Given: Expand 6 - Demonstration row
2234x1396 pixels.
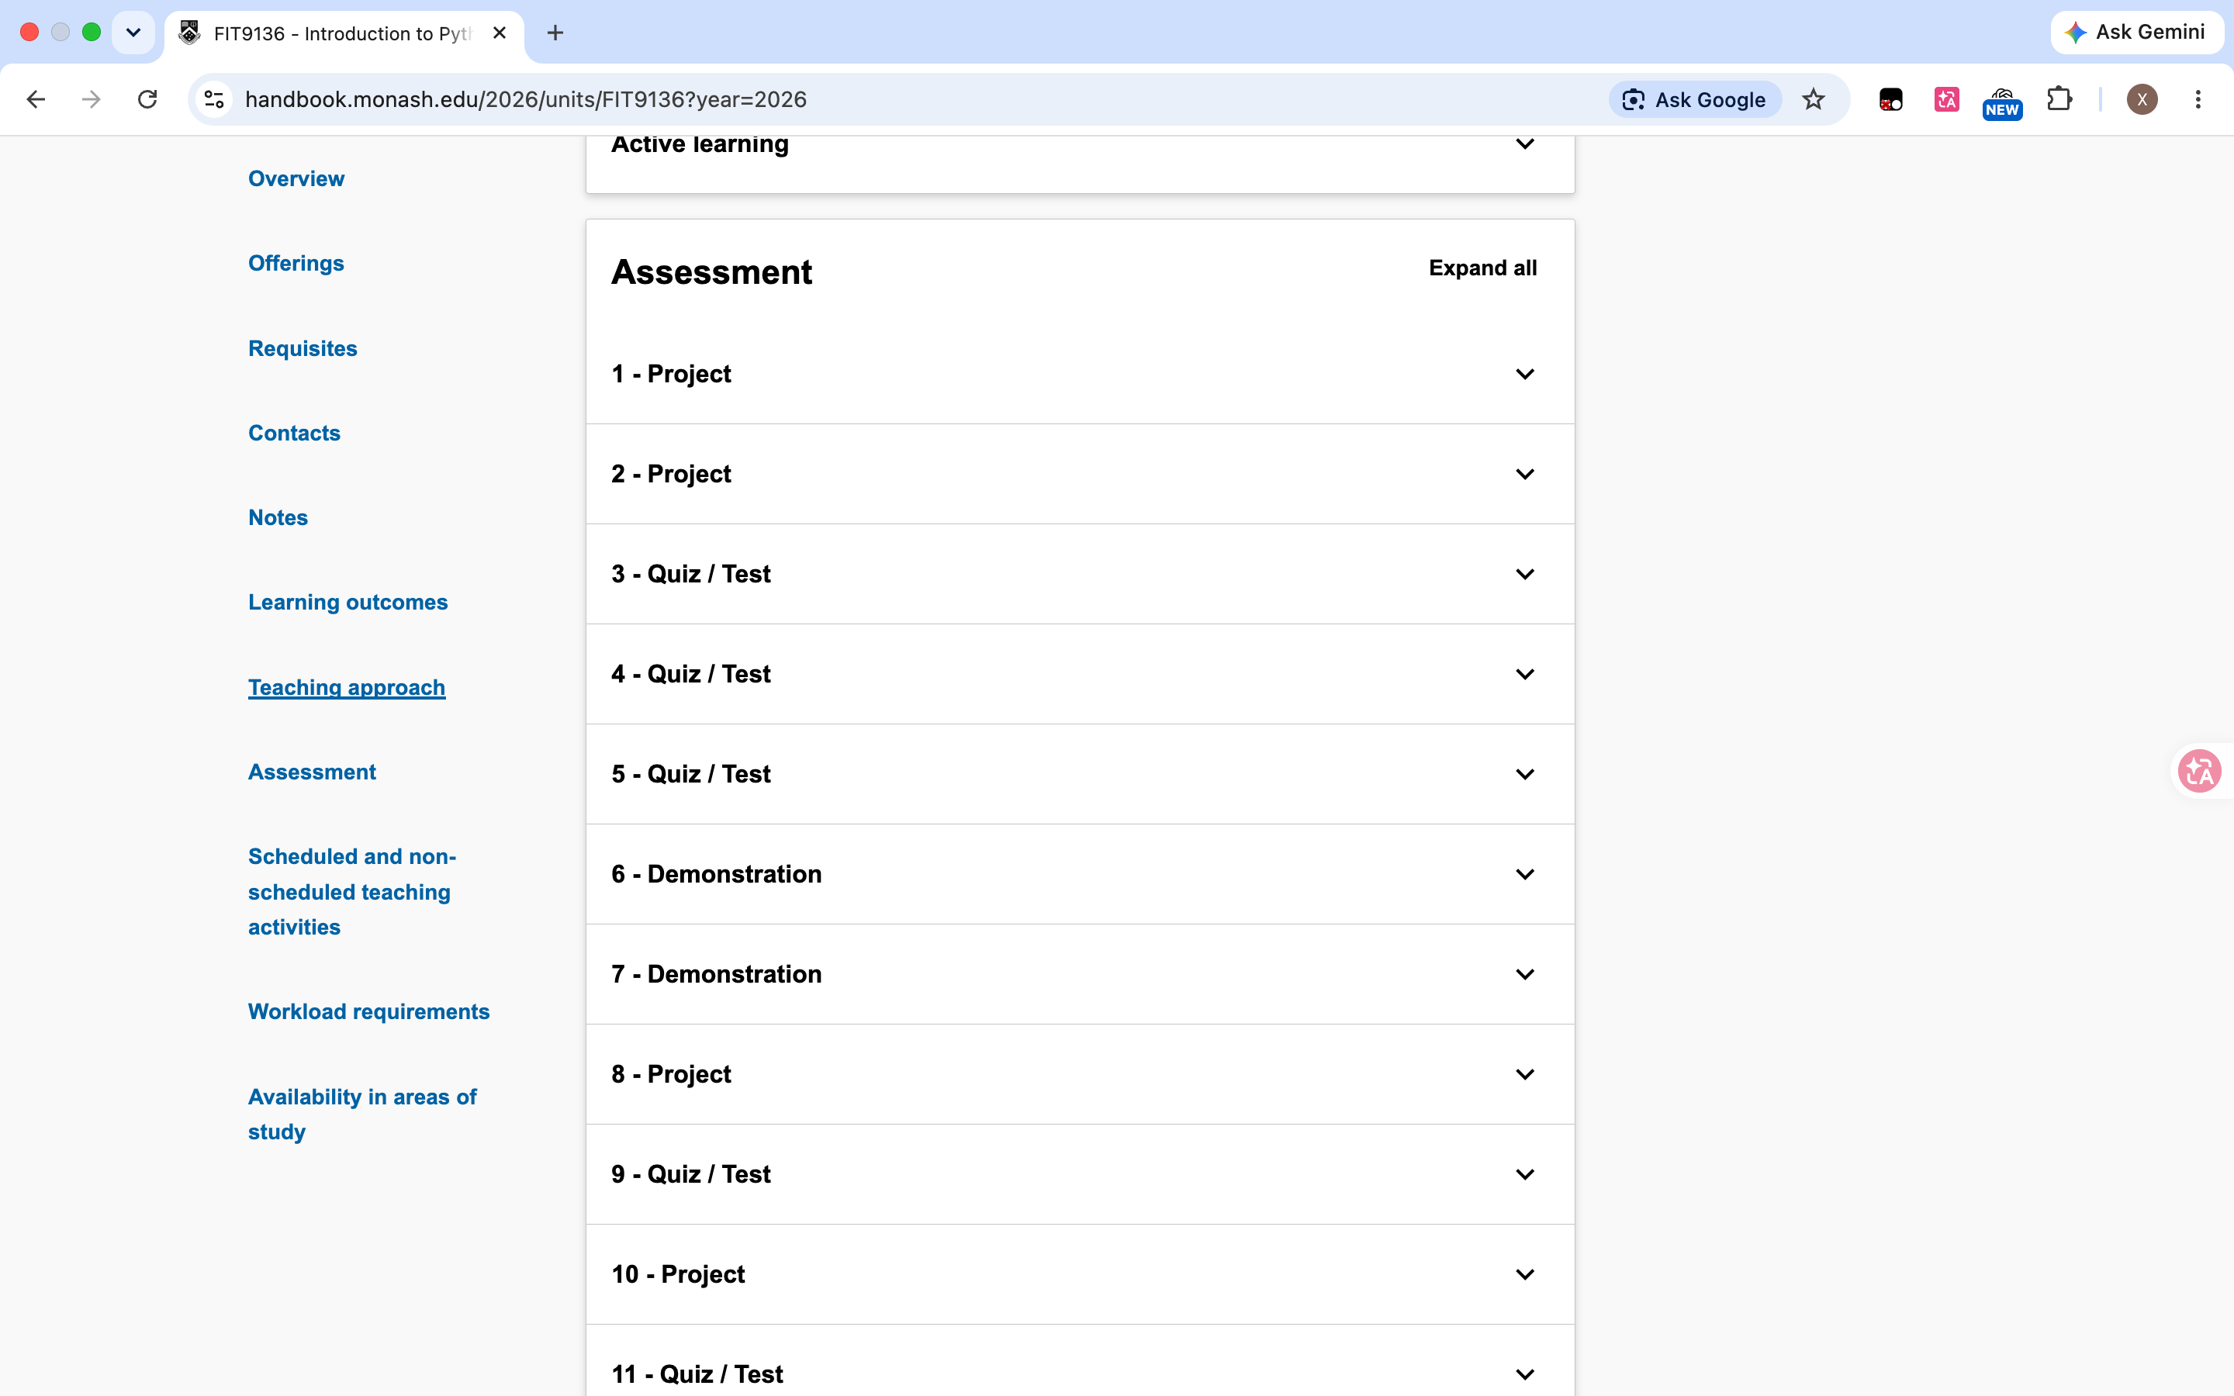Looking at the screenshot, I should pos(1080,874).
